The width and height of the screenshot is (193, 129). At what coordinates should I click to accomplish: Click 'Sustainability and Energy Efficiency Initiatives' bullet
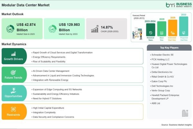tap(55, 94)
